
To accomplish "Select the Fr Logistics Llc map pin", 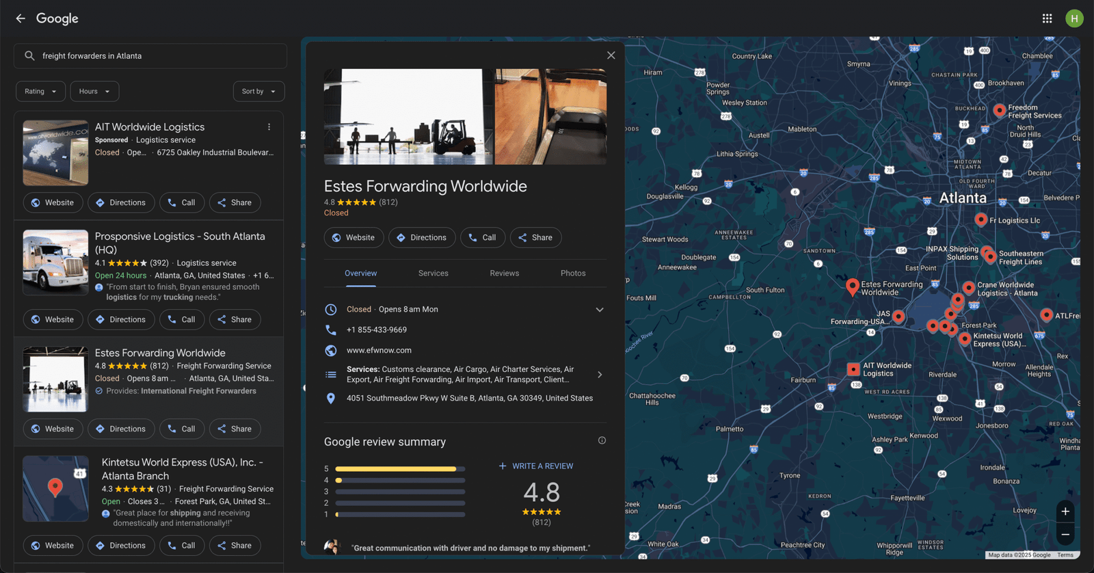I will click(x=980, y=219).
